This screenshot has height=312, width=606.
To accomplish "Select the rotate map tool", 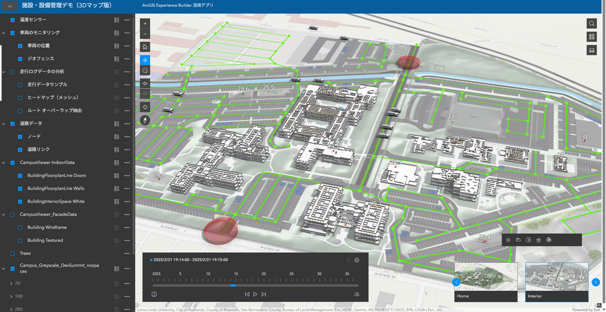I will [145, 71].
